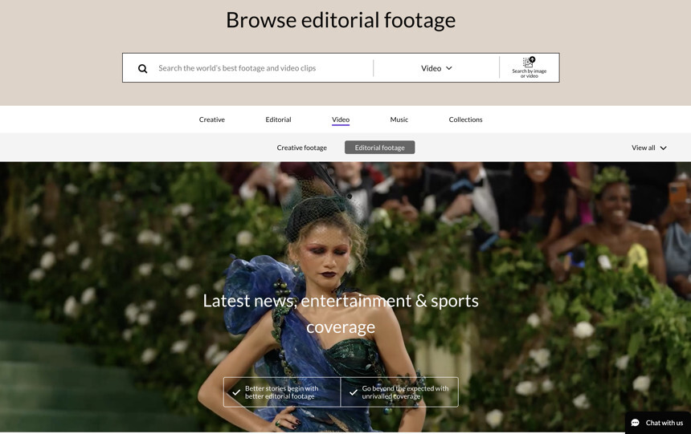Screen dimensions: 691x434
Task: Switch to the Creative tab
Action: (212, 120)
